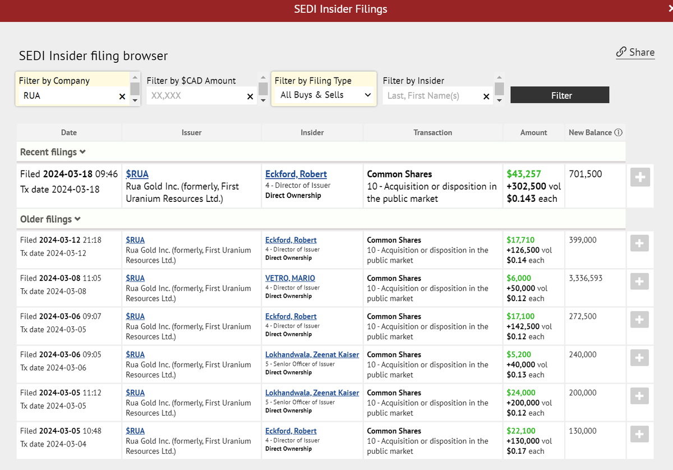Click the 399,000 balance value
The image size is (673, 470).
[x=583, y=240]
